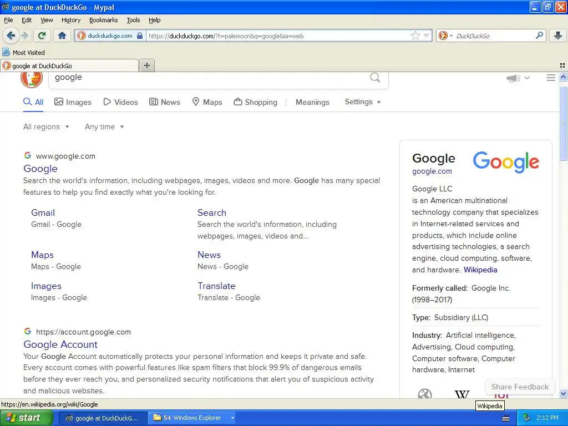Click the scrollbar up arrow
Screen dimensions: 568x426
[563, 77]
